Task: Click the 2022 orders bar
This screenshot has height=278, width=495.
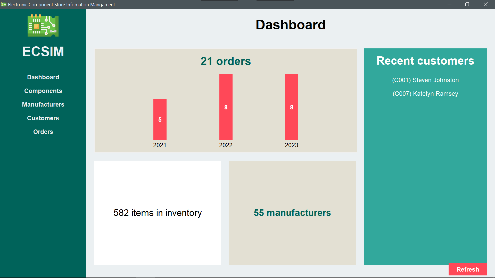Action: (226, 107)
